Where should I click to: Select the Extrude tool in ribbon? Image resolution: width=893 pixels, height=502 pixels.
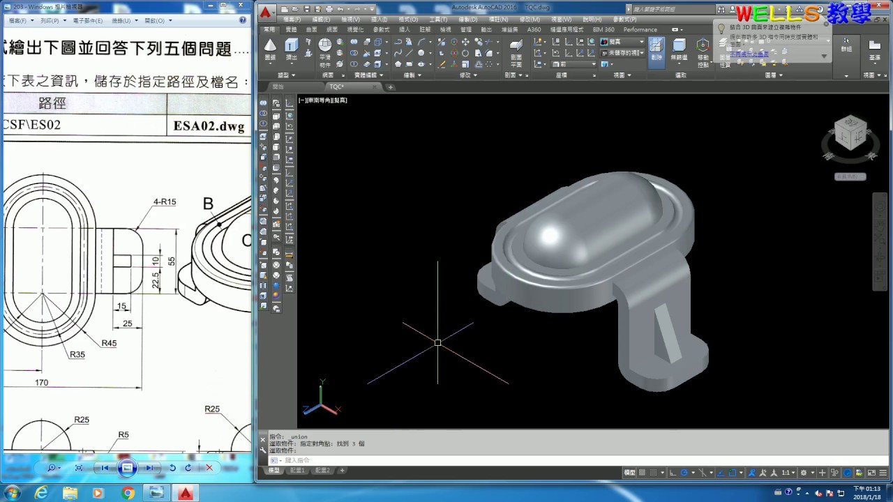(x=292, y=48)
